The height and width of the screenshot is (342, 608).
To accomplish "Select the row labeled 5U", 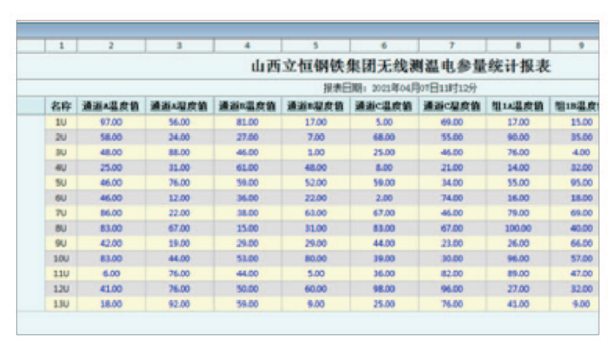I will point(61,182).
